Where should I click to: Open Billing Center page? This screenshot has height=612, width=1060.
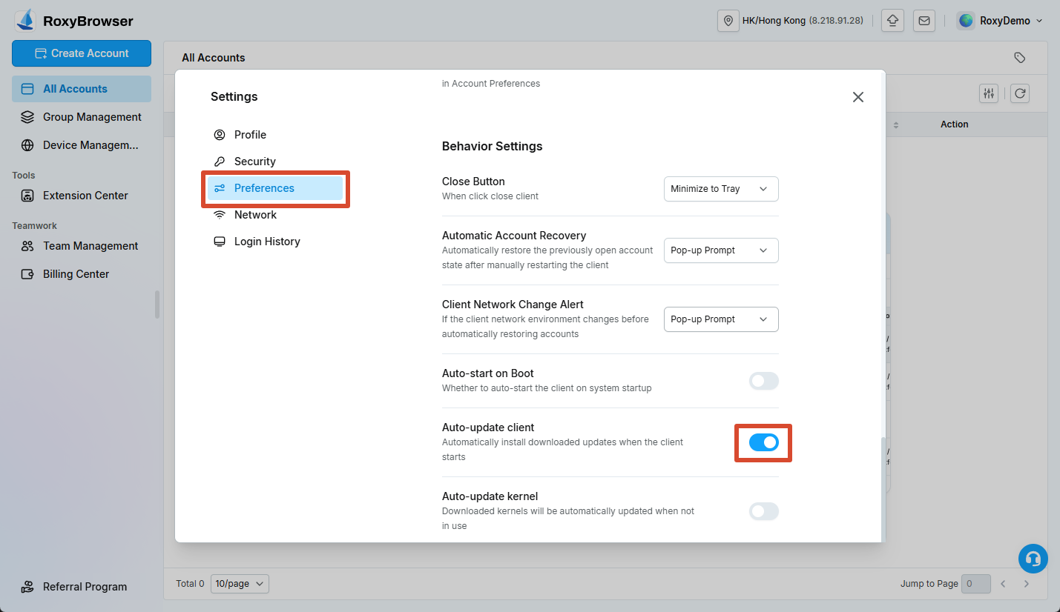(x=82, y=274)
